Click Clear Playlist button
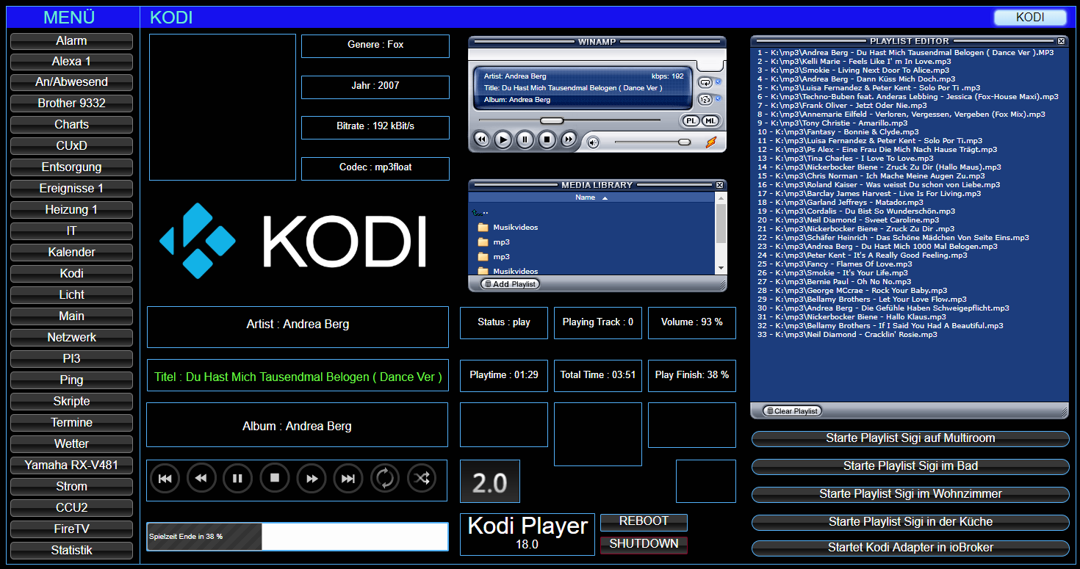The image size is (1080, 569). (792, 411)
